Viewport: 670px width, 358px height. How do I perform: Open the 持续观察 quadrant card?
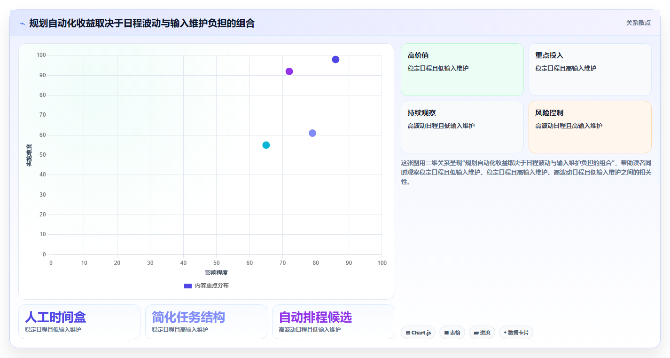point(462,127)
